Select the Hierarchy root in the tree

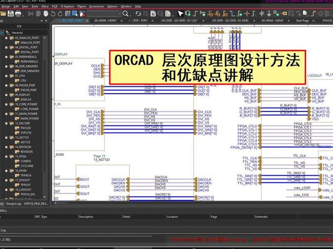click(17, 33)
